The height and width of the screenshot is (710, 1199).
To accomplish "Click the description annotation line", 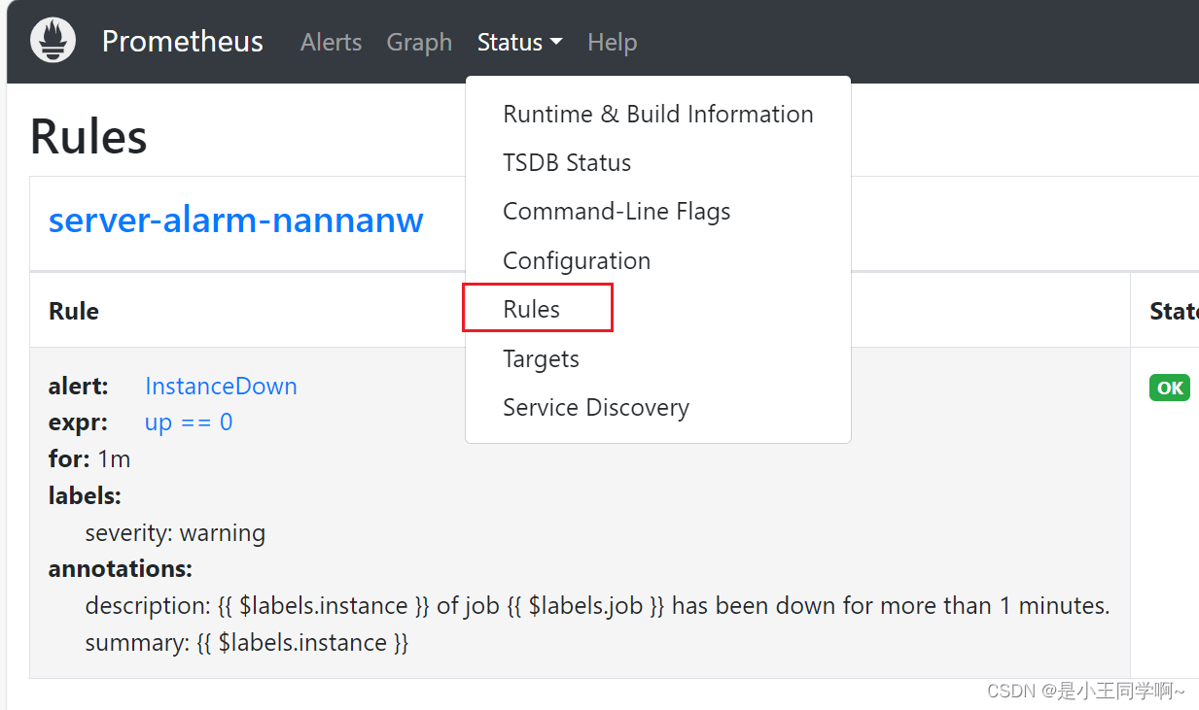I will click(x=597, y=606).
